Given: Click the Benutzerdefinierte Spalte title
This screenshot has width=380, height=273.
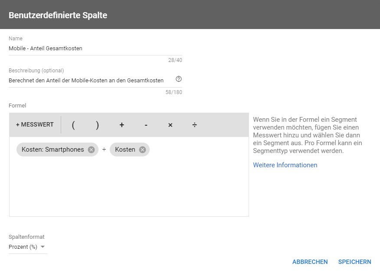Looking at the screenshot, I should [x=58, y=15].
